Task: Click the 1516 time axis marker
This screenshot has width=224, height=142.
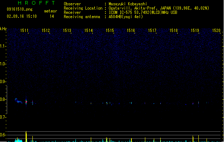Action: [131, 30]
